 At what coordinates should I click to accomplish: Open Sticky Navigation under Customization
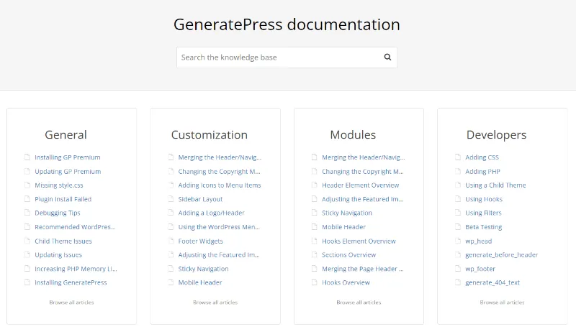pos(204,269)
